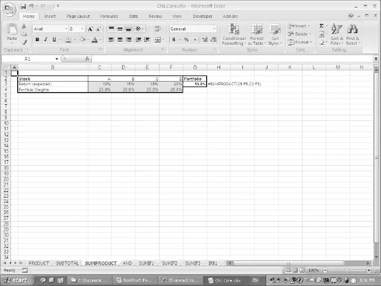Click Format as Table icon
The height and width of the screenshot is (286, 381).
click(x=256, y=36)
